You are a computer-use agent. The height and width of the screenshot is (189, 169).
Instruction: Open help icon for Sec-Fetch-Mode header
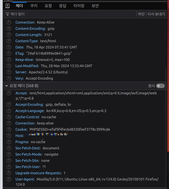click(9, 154)
